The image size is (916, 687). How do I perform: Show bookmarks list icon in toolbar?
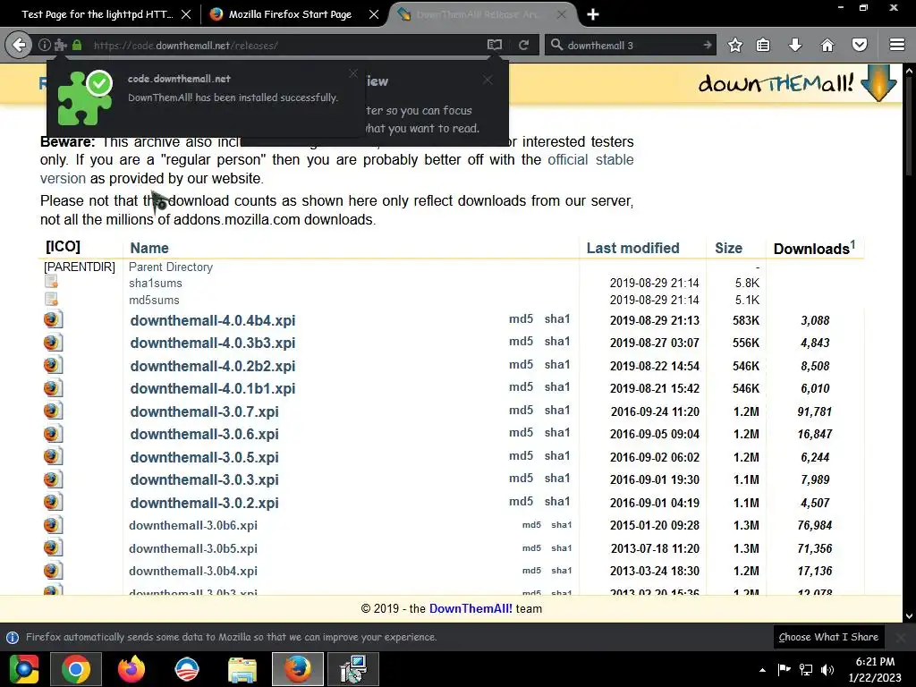coord(763,45)
